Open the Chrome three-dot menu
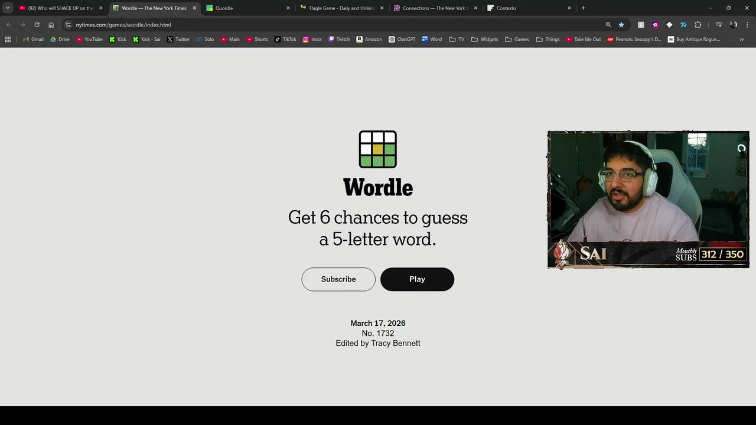Viewport: 756px width, 425px height. (x=747, y=25)
